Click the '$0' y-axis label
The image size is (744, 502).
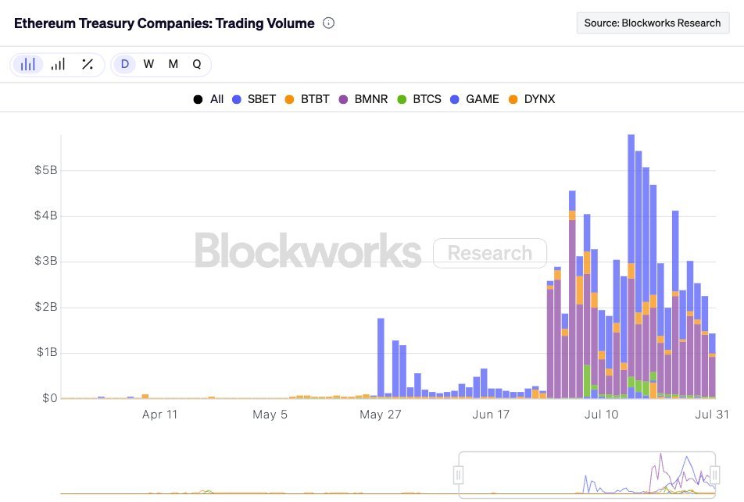coord(50,397)
